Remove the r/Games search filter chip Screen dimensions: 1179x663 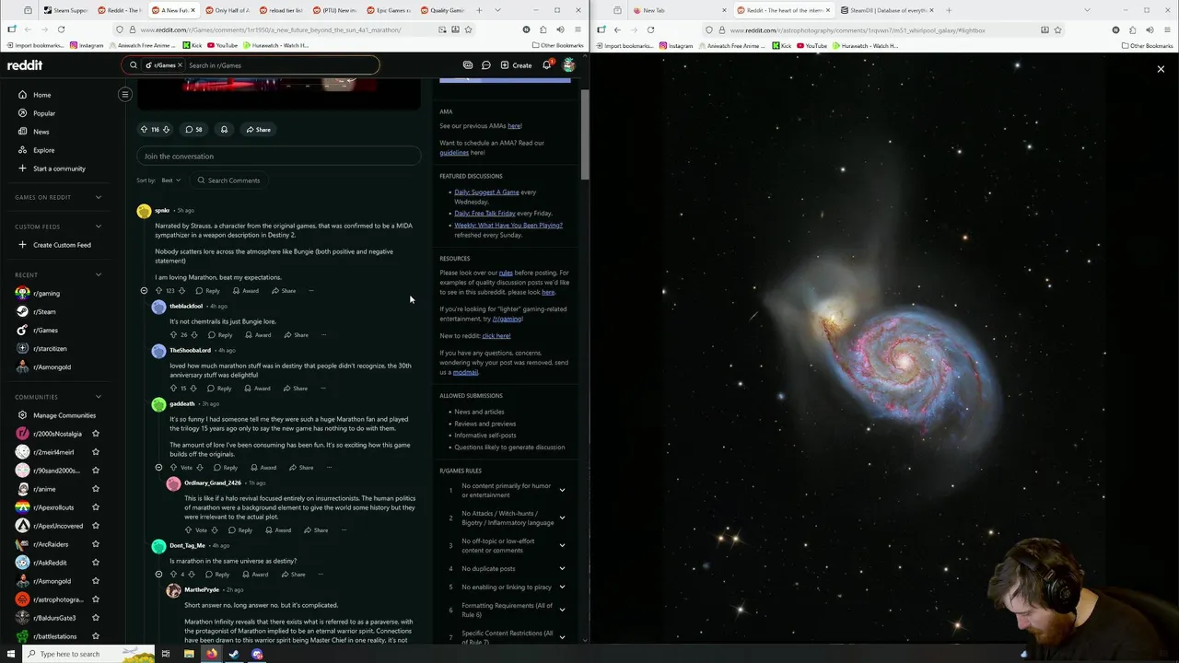(181, 65)
